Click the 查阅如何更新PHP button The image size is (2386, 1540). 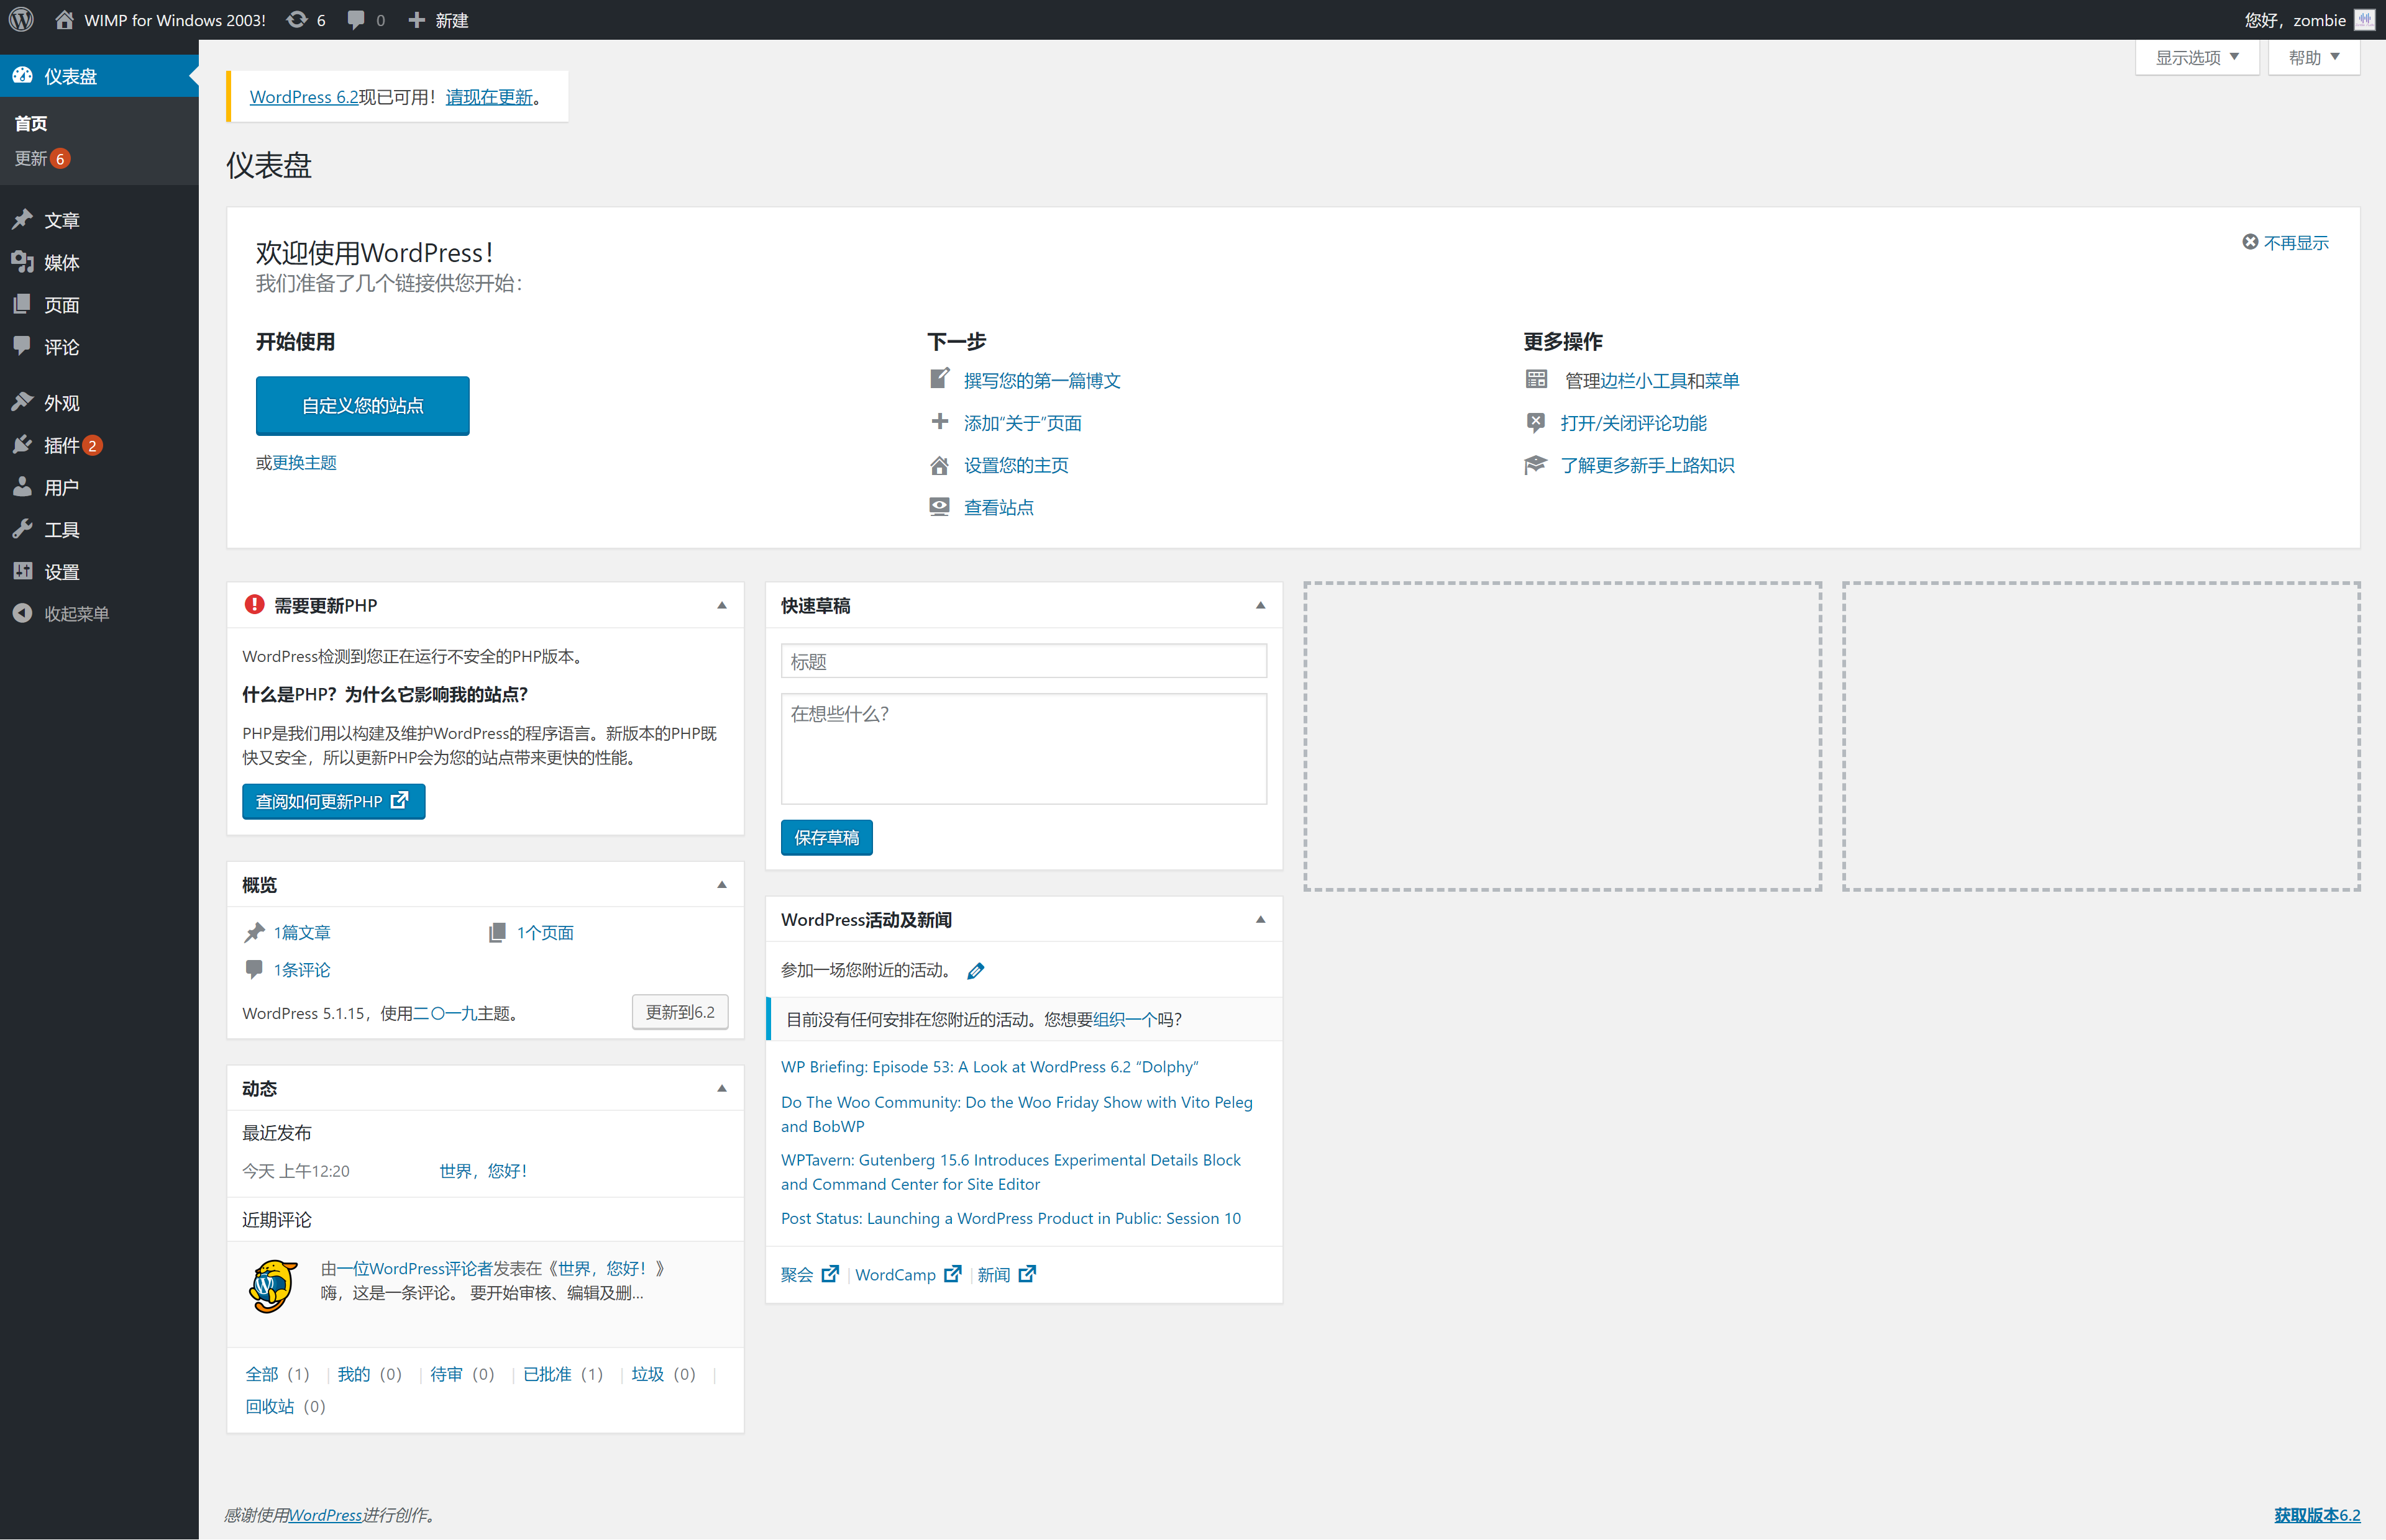pyautogui.click(x=333, y=801)
